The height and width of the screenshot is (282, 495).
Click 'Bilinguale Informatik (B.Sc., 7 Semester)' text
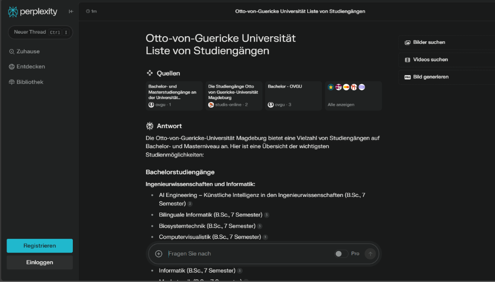pyautogui.click(x=211, y=215)
